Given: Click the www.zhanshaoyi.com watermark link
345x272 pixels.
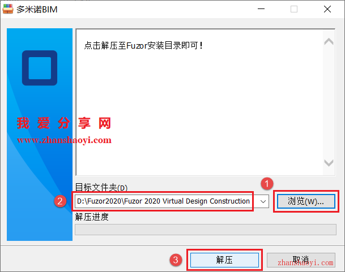Looking at the screenshot, I should pyautogui.click(x=64, y=140).
